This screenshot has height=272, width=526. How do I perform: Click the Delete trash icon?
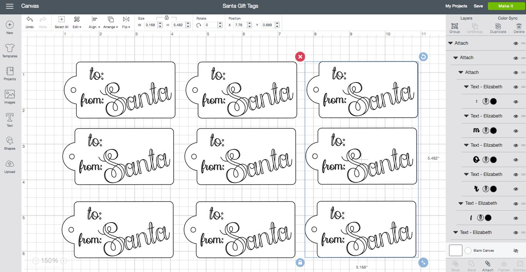519,26
